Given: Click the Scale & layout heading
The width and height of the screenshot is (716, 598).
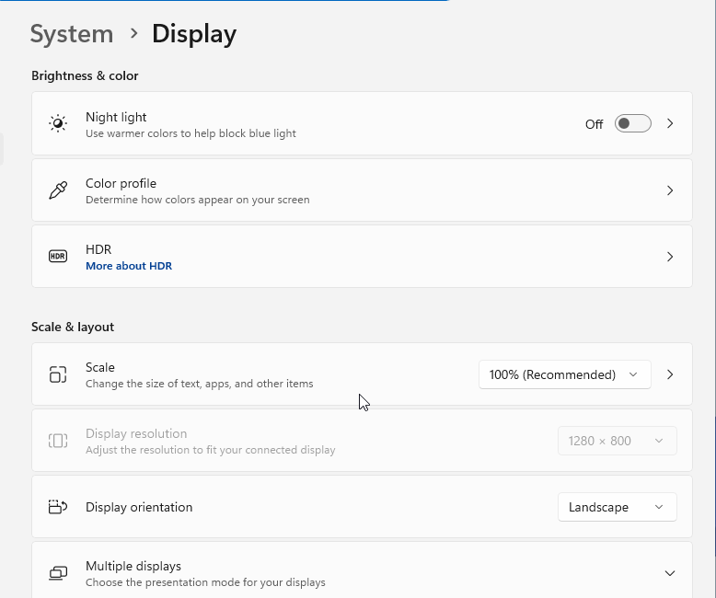Looking at the screenshot, I should click(x=73, y=327).
